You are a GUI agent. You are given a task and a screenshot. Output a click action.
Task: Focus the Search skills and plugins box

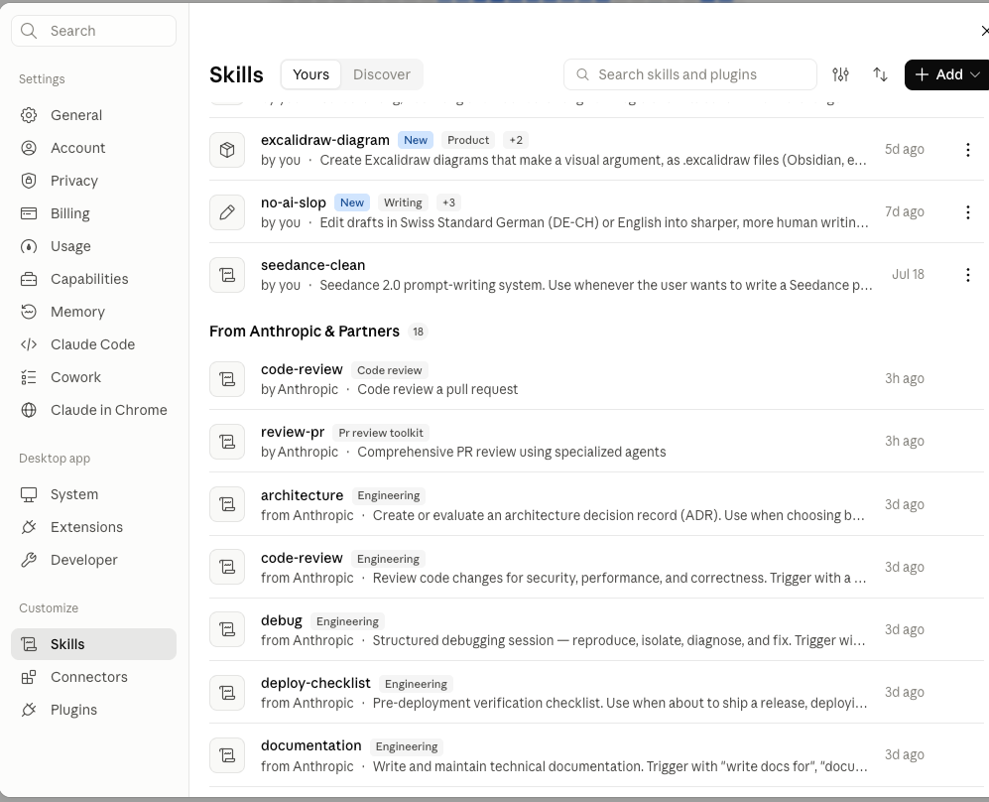click(x=690, y=74)
